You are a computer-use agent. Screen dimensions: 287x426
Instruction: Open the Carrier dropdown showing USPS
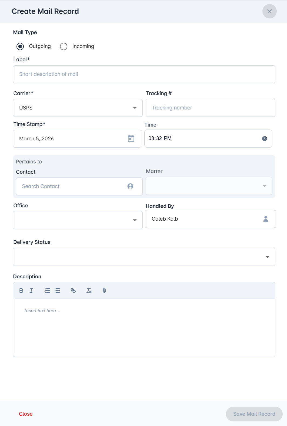[x=78, y=108]
